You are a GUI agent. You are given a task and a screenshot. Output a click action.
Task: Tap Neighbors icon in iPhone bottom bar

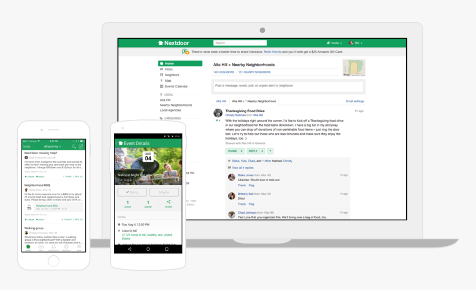pyautogui.click(x=66, y=247)
